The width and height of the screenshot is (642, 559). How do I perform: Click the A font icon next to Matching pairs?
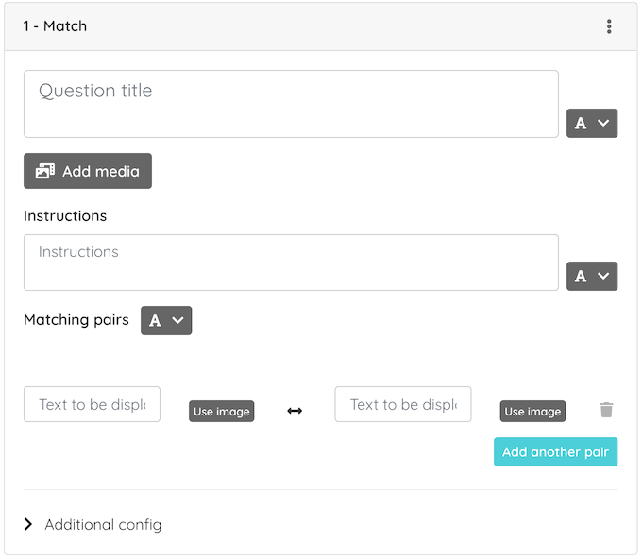[x=155, y=320]
